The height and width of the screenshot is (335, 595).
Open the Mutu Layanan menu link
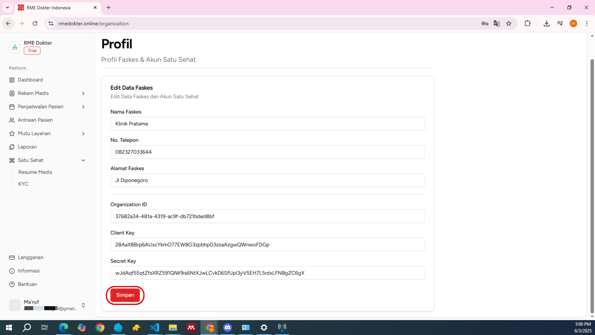coord(34,133)
